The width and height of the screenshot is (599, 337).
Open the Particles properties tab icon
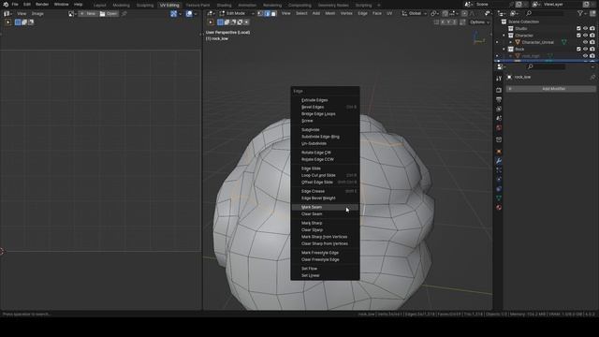499,170
